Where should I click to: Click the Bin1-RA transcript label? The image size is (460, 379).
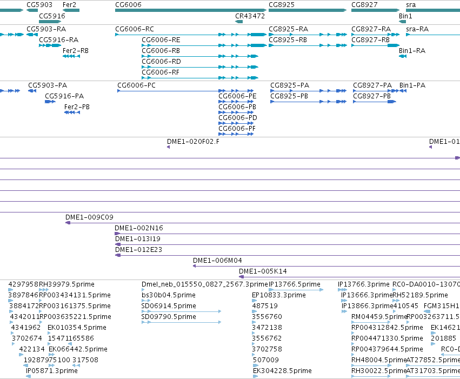pos(412,51)
